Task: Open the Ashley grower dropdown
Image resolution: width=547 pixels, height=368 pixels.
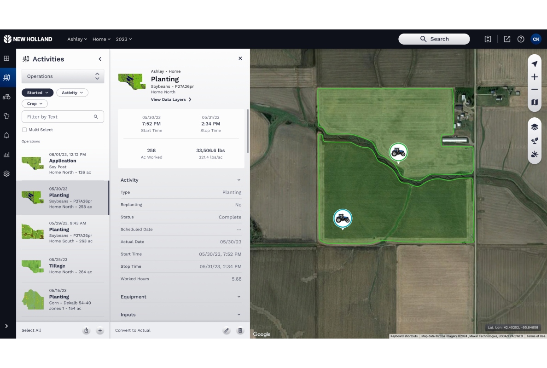Action: tap(77, 39)
